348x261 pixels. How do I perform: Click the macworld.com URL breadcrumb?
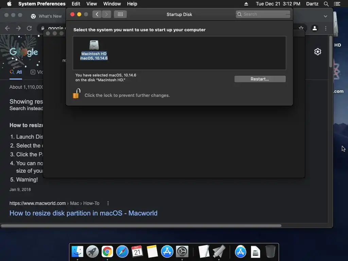(x=54, y=203)
